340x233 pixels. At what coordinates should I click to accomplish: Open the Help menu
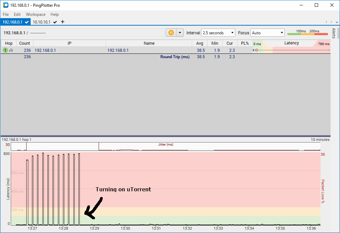pos(55,14)
